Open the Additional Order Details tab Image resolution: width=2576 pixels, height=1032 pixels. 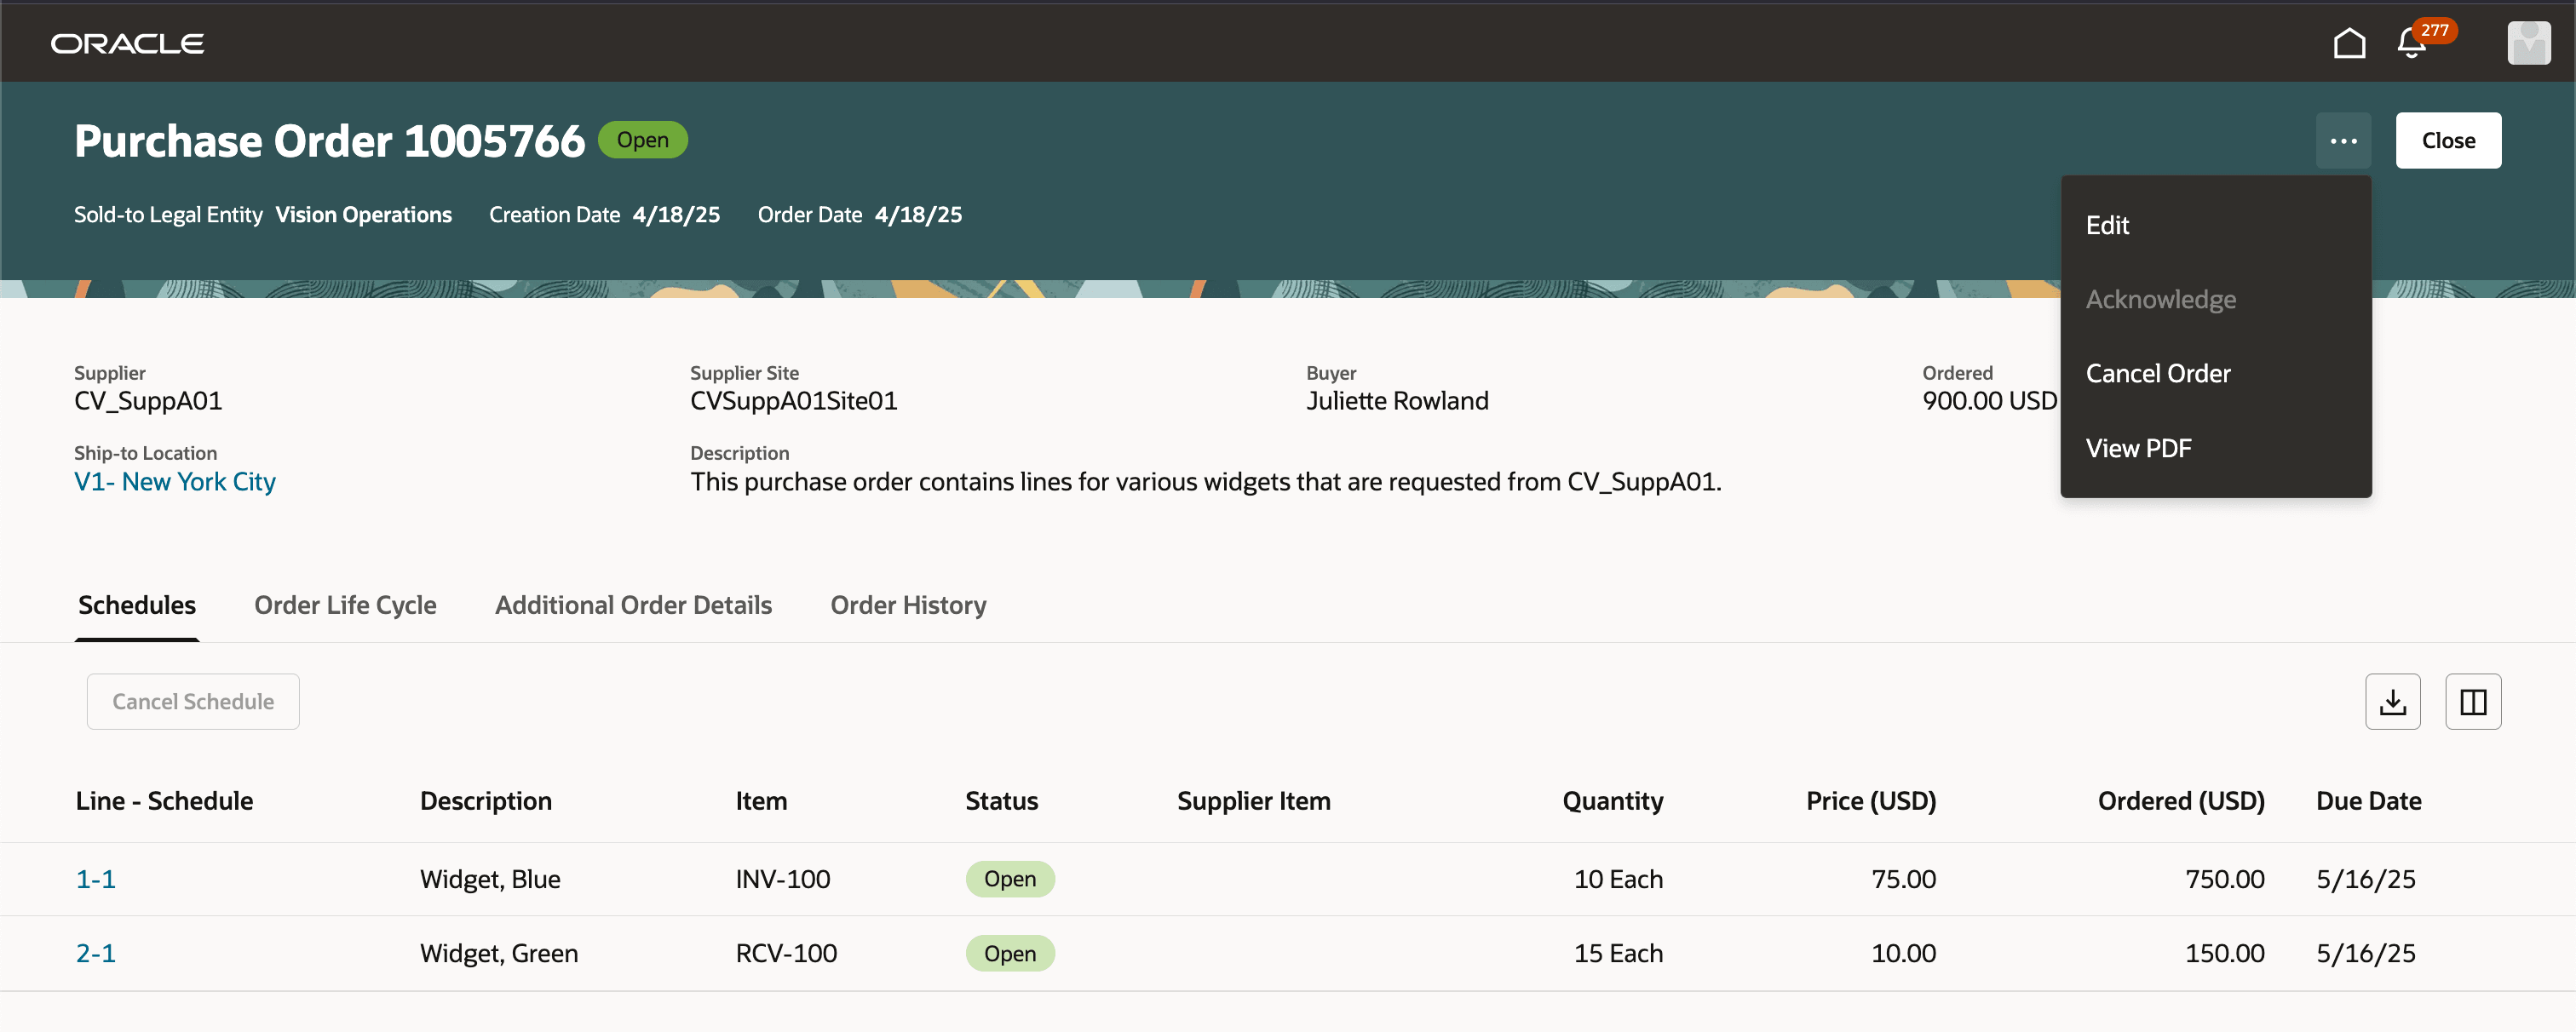633,604
